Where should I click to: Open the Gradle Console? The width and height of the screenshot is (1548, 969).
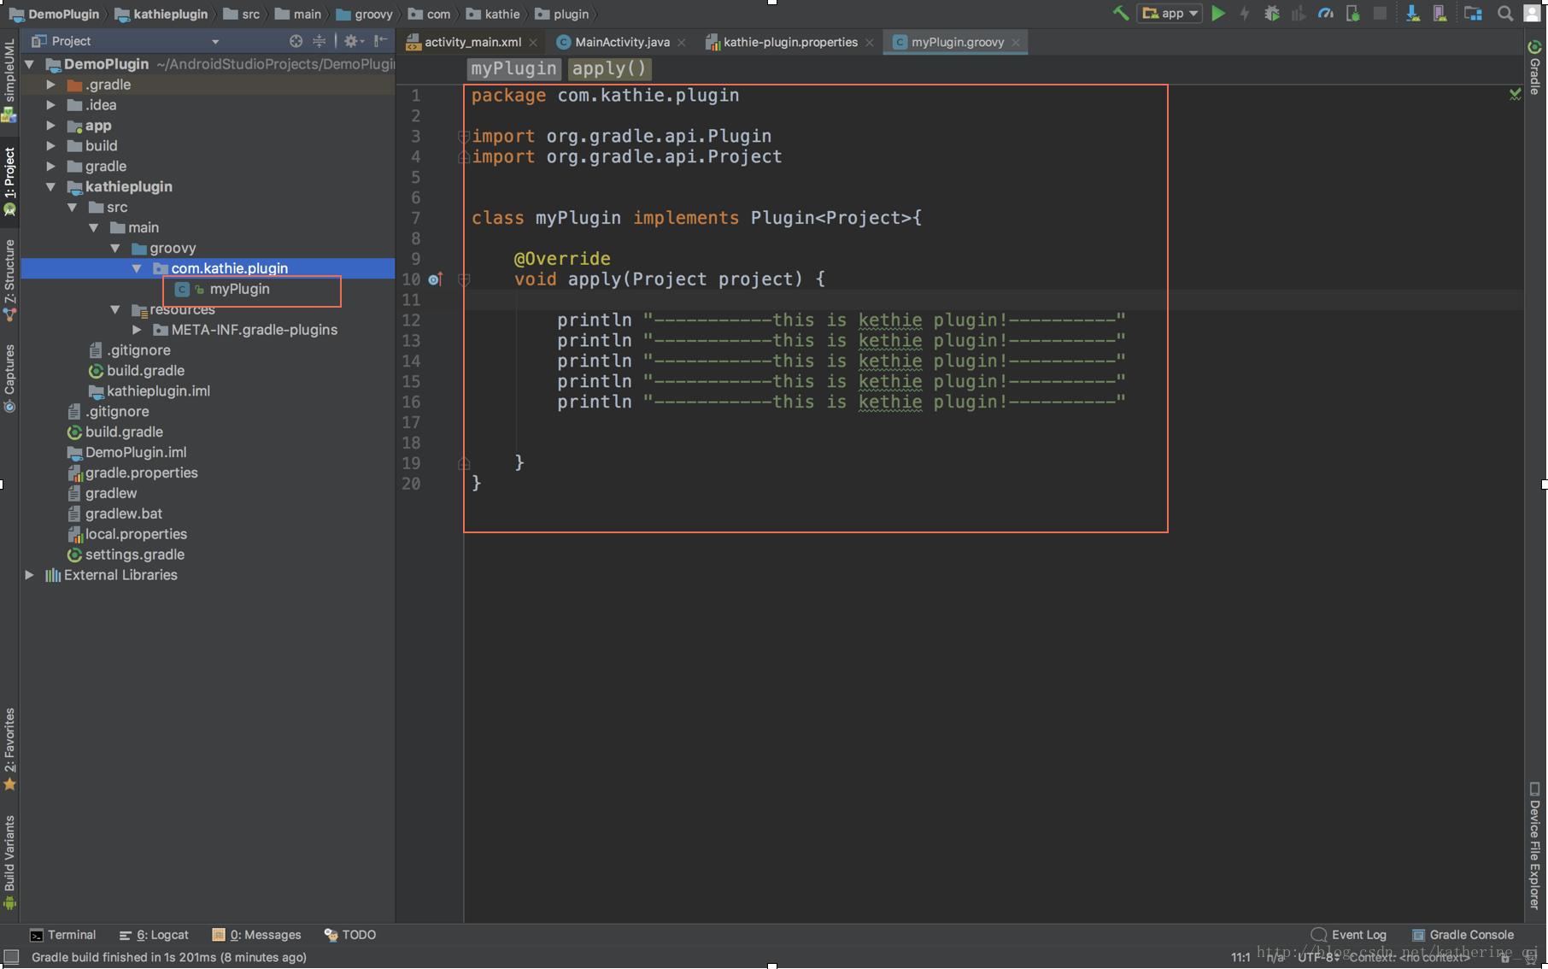pos(1463,935)
